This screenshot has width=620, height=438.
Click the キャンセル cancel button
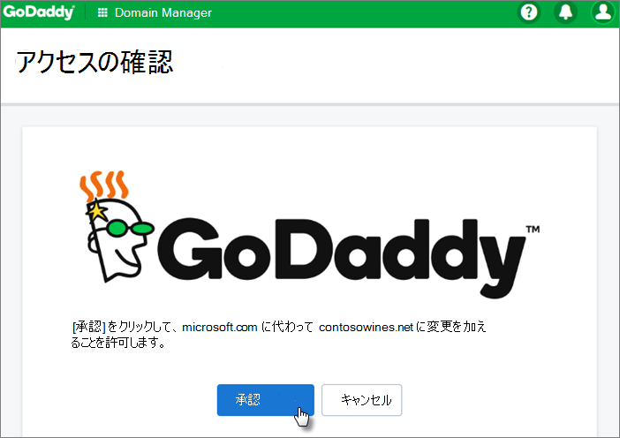coord(362,400)
